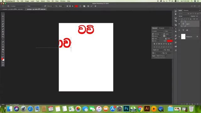This screenshot has height=113, width=201.
Task: Select the Rectangular Marquee tool
Action: (x=3, y=19)
